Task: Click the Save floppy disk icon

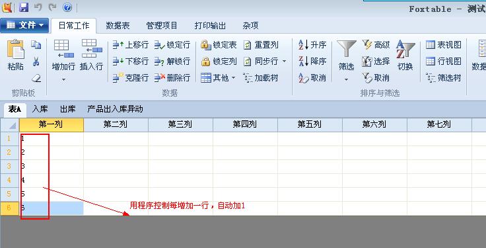Action: [x=24, y=7]
